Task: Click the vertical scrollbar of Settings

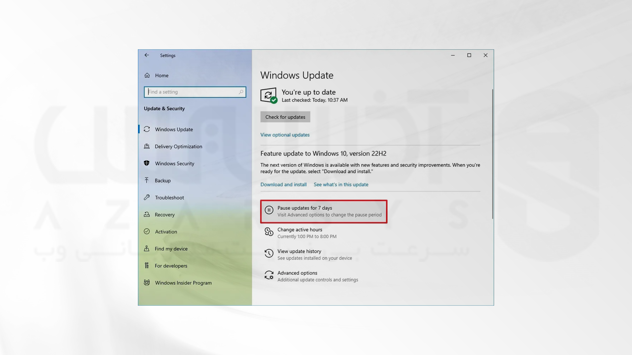Action: [492, 154]
